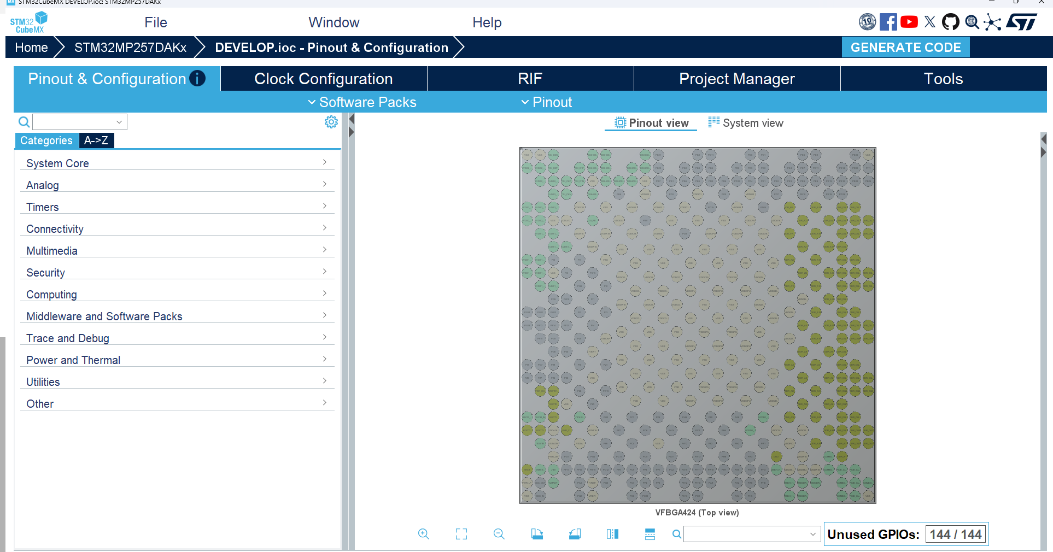Viewport: 1053px width, 552px height.
Task: Expand the Multimedia category
Action: [177, 250]
